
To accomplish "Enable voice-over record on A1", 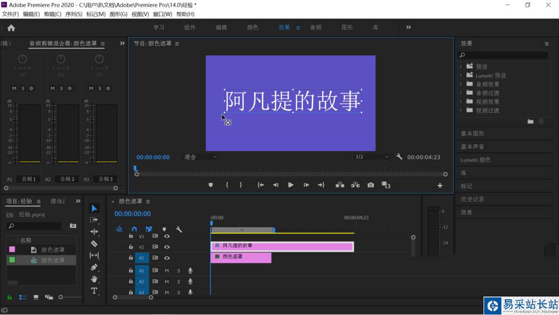I will [x=191, y=271].
